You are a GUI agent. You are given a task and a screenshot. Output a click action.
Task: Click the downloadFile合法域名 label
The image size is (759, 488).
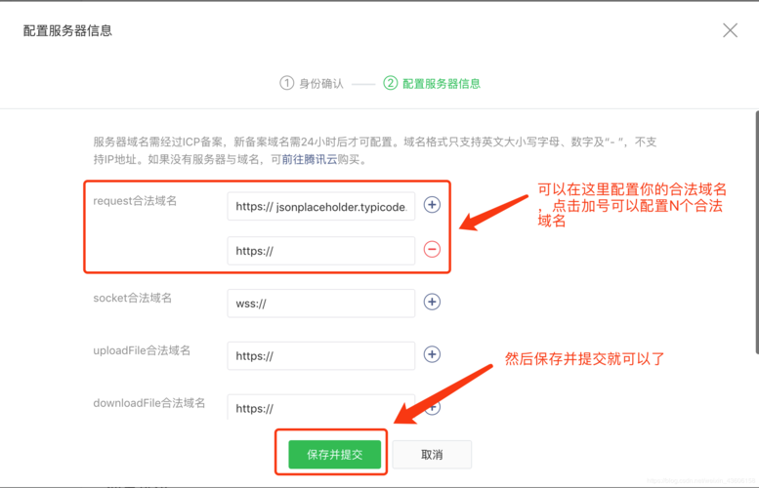[x=149, y=403]
